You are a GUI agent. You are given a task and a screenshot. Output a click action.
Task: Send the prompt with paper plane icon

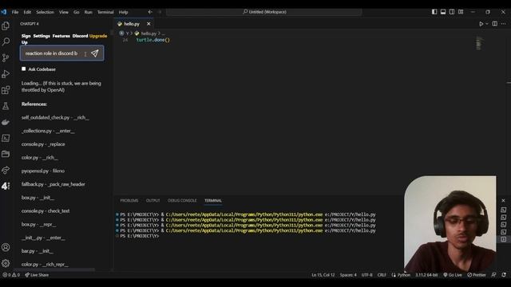(94, 53)
